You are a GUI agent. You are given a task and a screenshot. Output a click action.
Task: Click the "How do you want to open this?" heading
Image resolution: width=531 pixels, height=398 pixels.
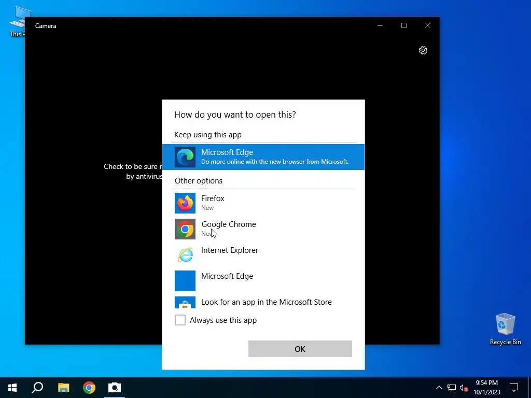(235, 115)
